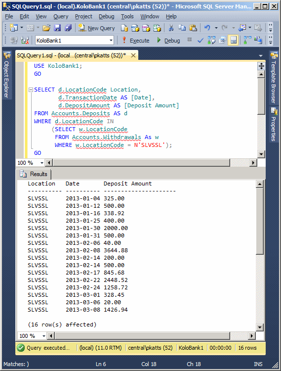Click the Database Engine Query icon
The width and height of the screenshot is (281, 371).
pyautogui.click(x=124, y=28)
